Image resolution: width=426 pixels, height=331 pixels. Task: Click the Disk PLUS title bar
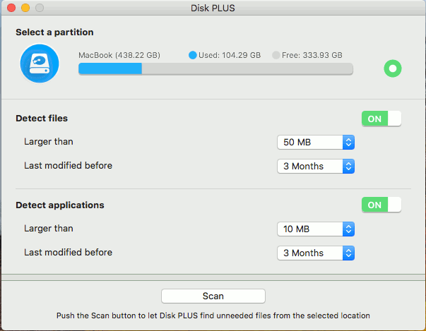pyautogui.click(x=213, y=8)
